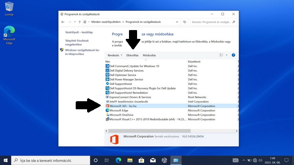This screenshot has width=294, height=165.
Task: Click the horizontal scrollbar thumb in the list
Action: (x=150, y=131)
